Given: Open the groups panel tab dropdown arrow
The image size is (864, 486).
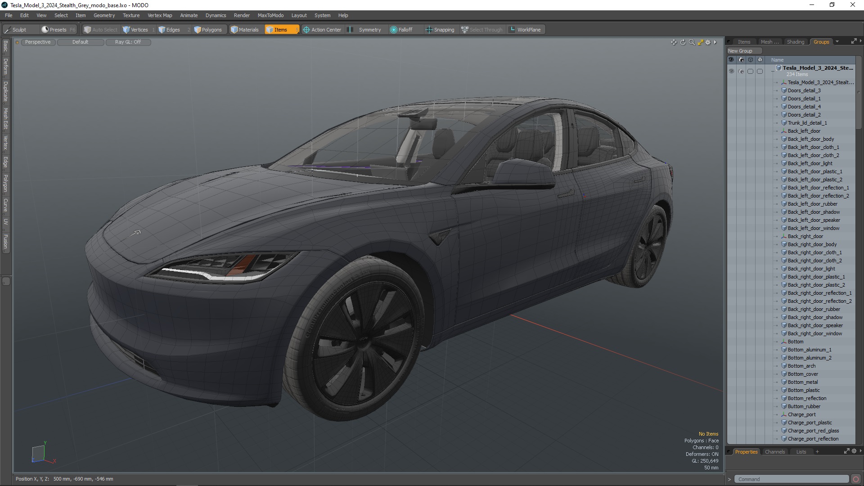Looking at the screenshot, I should click(837, 41).
